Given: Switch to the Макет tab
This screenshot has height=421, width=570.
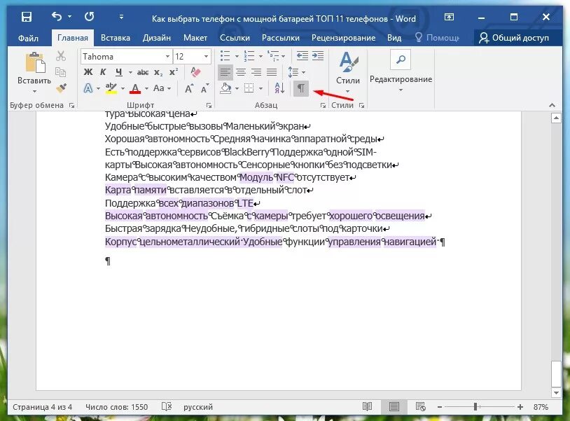Looking at the screenshot, I should (x=195, y=38).
